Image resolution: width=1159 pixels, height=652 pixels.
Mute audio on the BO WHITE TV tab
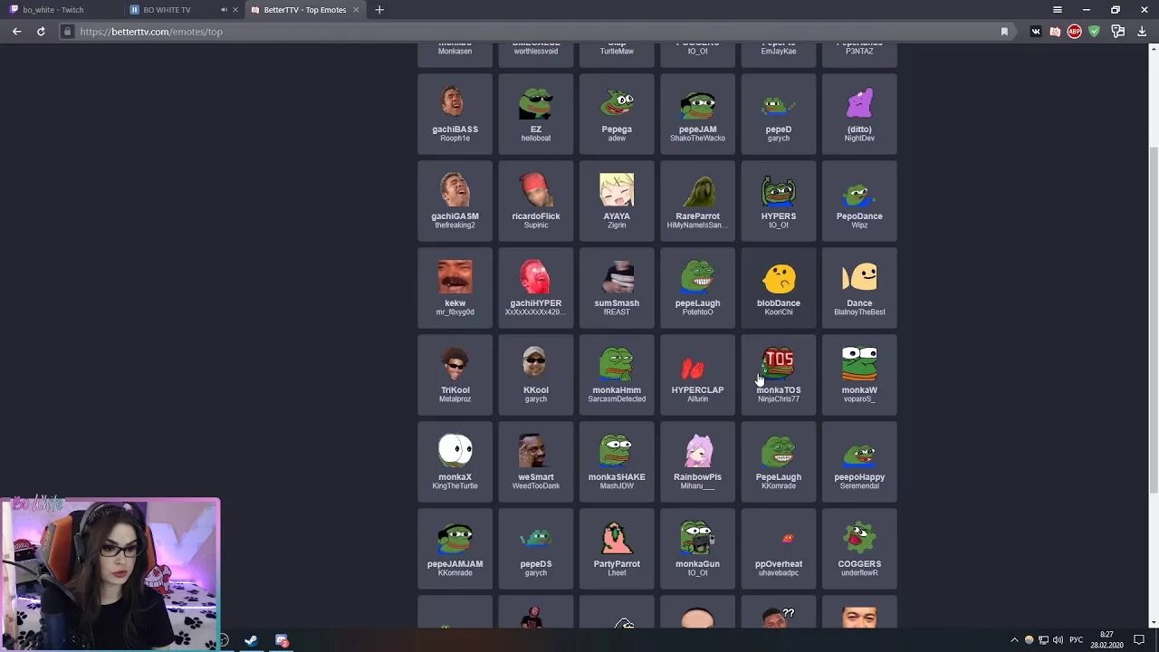pyautogui.click(x=224, y=10)
